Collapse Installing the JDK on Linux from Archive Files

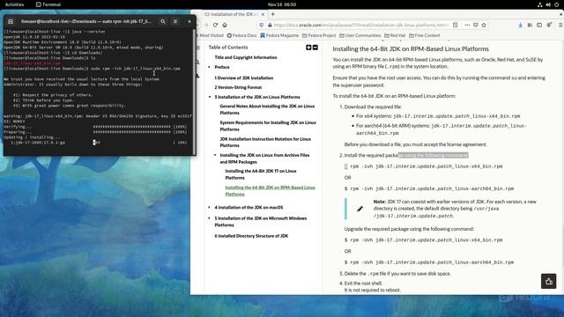point(215,155)
